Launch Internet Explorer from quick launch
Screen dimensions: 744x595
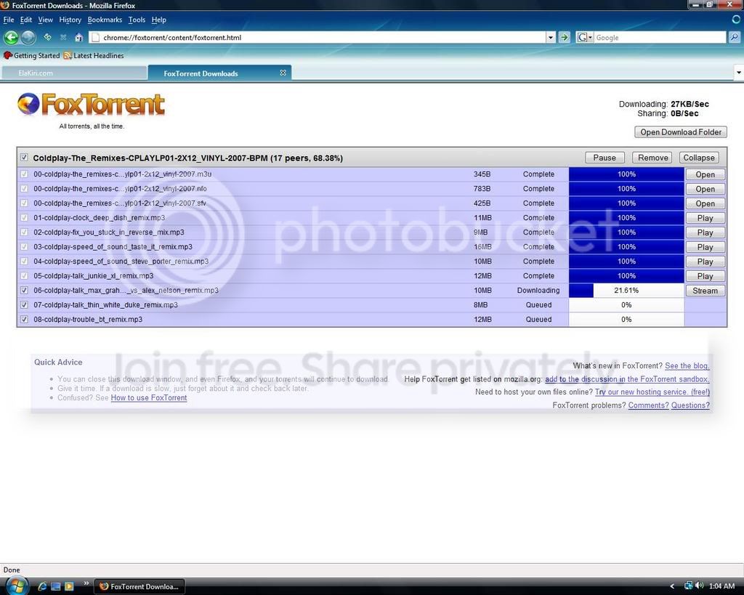pos(41,586)
